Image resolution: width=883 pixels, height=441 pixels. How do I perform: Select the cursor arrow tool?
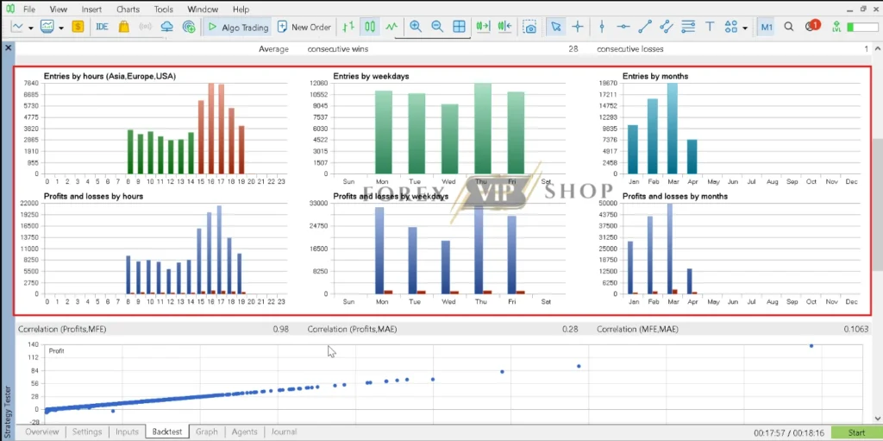click(556, 27)
